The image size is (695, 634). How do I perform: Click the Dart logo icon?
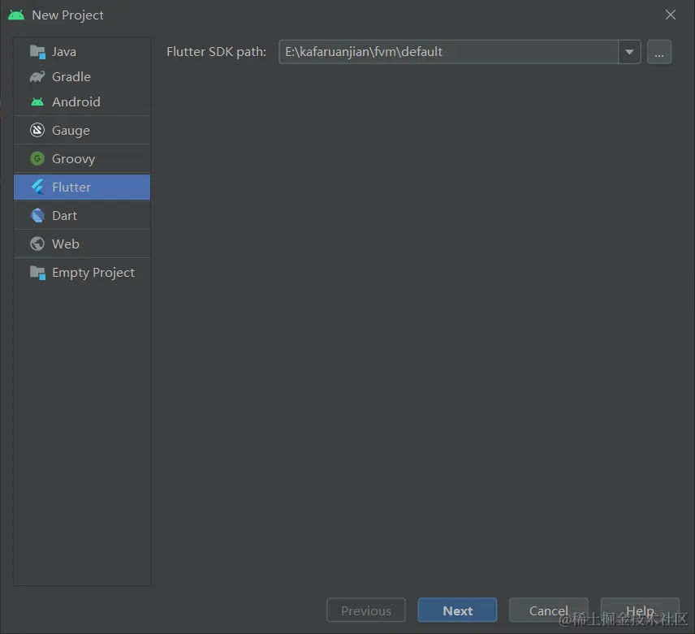[37, 215]
